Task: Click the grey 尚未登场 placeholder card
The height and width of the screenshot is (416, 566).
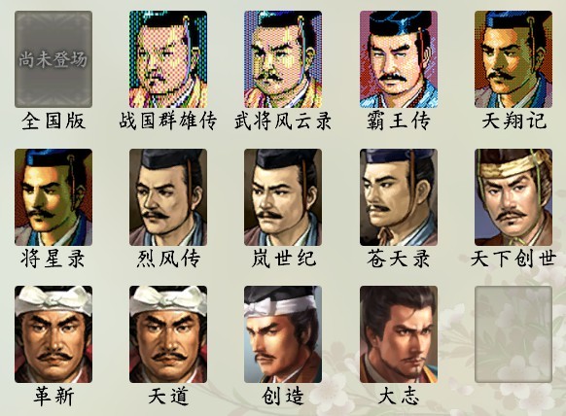Action: tap(53, 59)
